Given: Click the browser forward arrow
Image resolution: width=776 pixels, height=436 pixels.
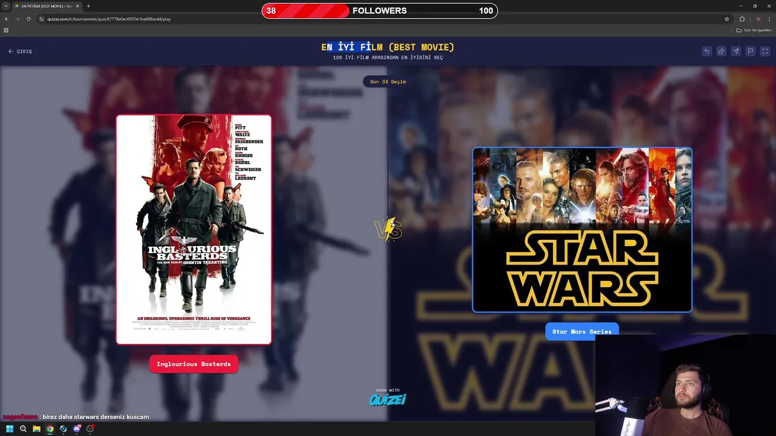Looking at the screenshot, I should pyautogui.click(x=17, y=19).
